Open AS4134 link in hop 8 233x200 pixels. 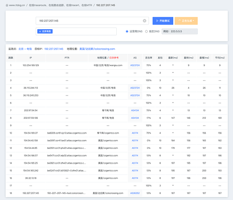(135, 118)
